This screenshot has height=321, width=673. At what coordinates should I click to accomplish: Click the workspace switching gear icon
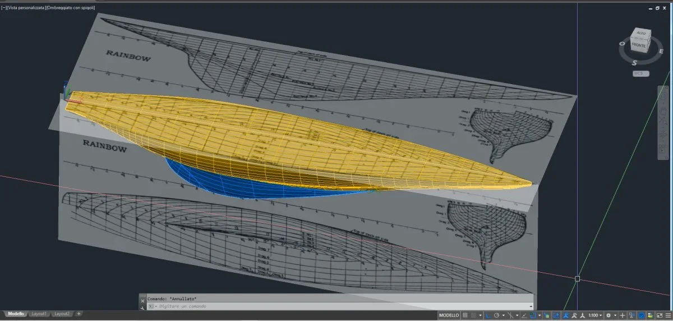pyautogui.click(x=609, y=315)
